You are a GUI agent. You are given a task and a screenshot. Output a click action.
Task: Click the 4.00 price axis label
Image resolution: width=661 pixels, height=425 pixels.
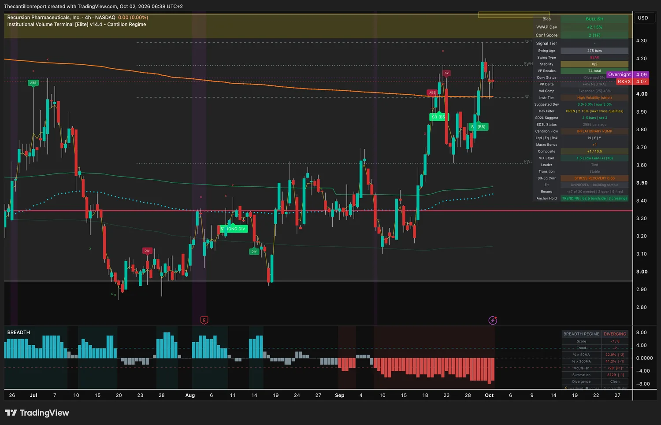(x=642, y=94)
